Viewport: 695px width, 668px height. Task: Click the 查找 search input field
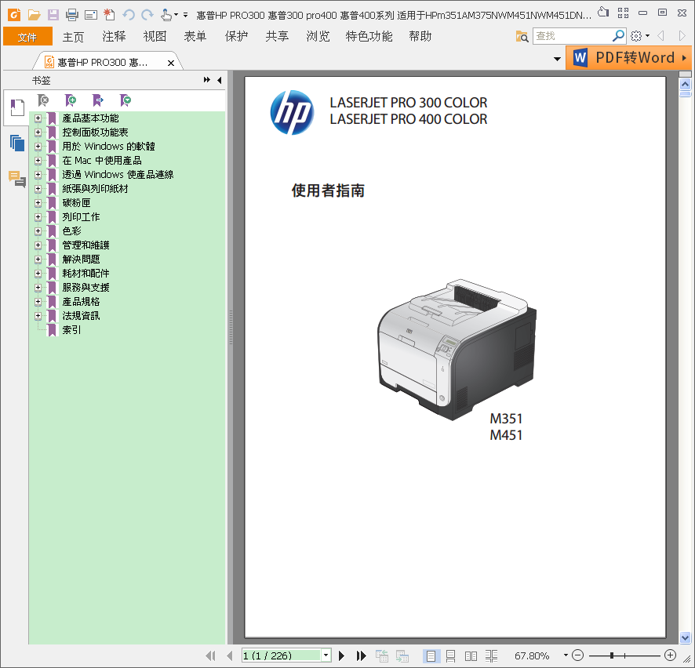(x=572, y=36)
